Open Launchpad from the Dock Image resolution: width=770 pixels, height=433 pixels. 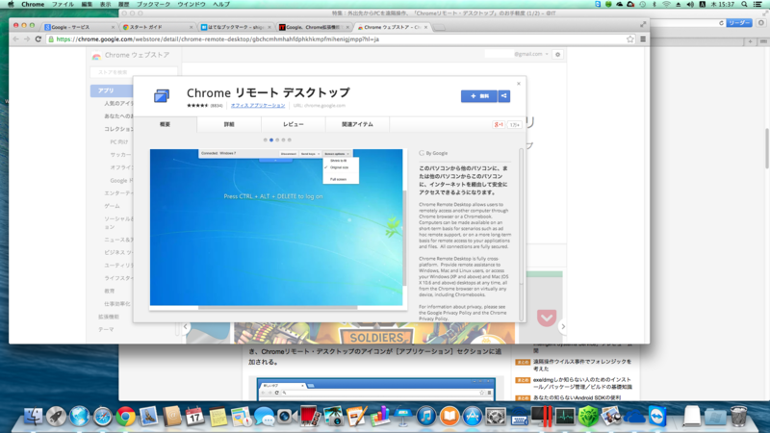[x=56, y=417]
